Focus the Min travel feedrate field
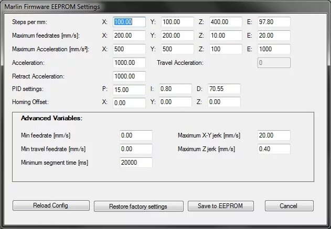 (136, 149)
